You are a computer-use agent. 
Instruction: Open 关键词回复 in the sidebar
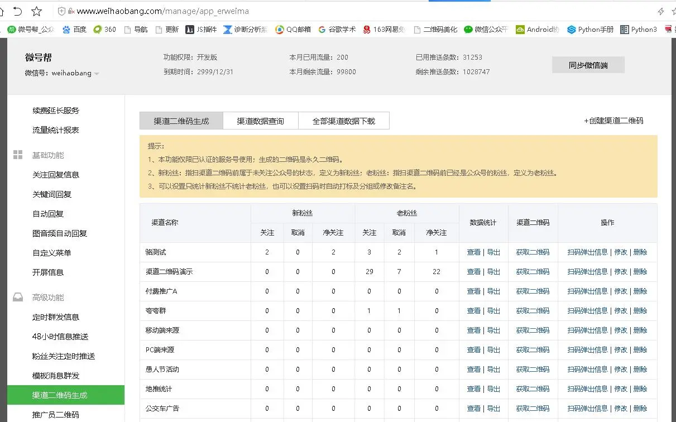tap(52, 194)
